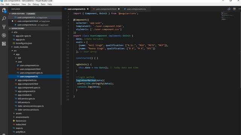Open the Tasks menu
This screenshot has width=241, height=135.
pyautogui.click(x=43, y=4)
